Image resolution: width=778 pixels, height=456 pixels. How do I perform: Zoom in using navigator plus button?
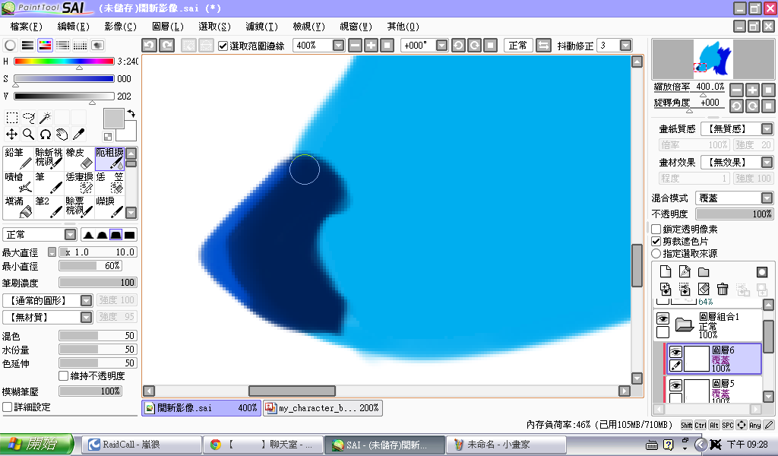click(753, 90)
